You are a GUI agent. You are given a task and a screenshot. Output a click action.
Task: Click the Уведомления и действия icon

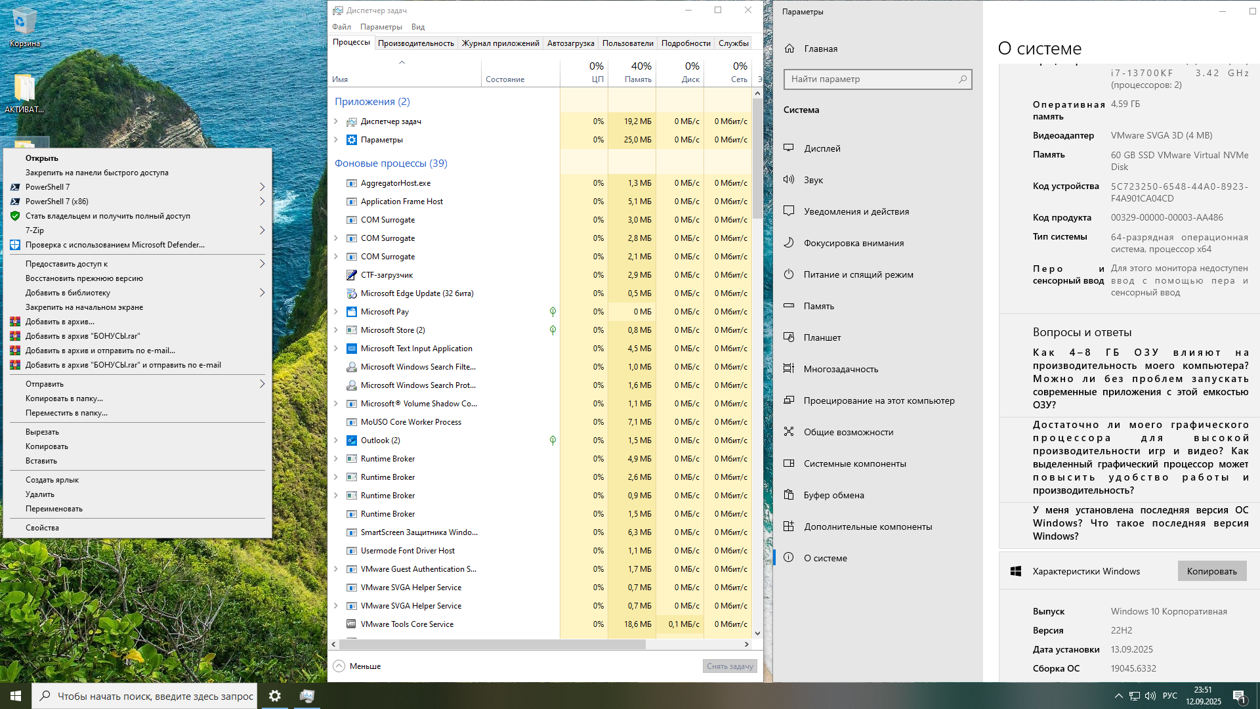tap(789, 211)
